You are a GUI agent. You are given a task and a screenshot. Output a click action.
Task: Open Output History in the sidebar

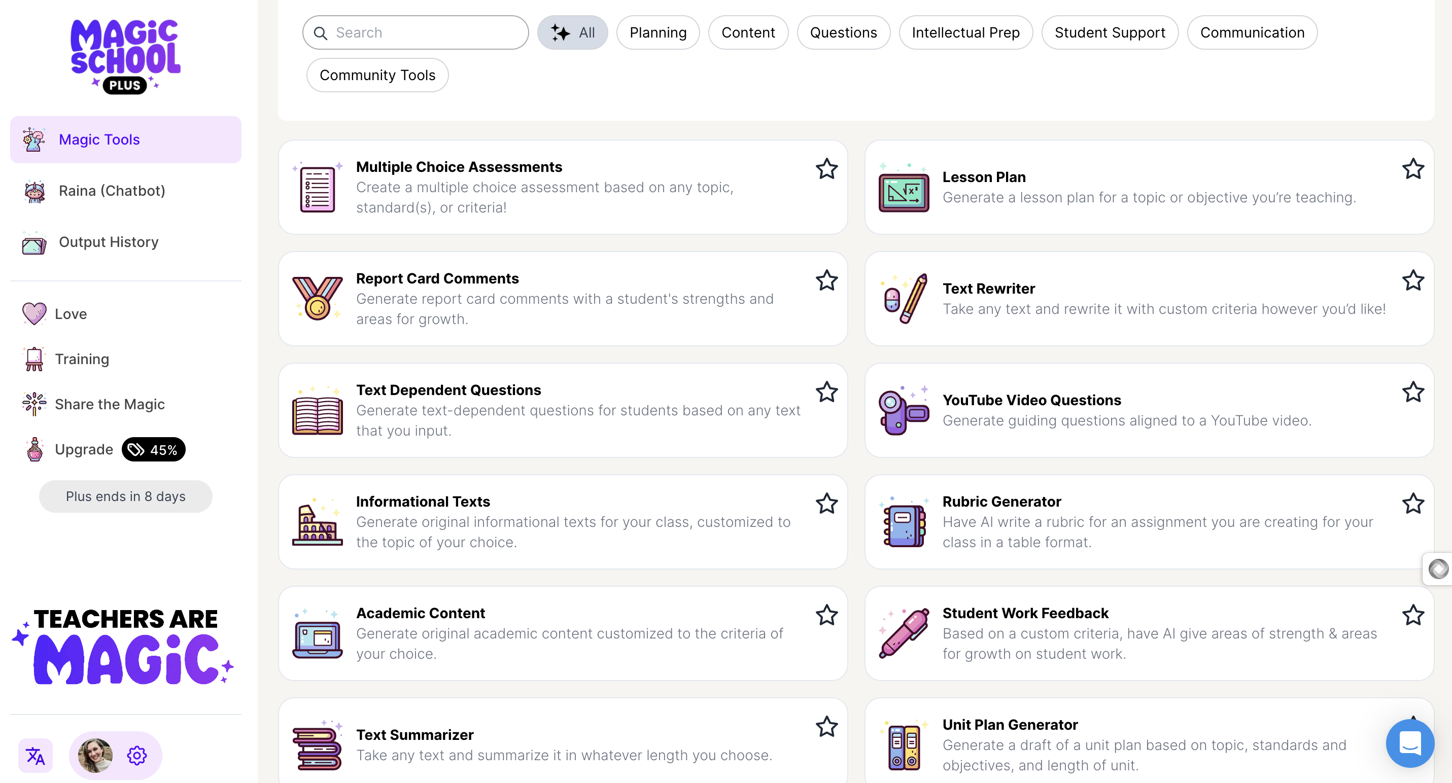(x=108, y=242)
